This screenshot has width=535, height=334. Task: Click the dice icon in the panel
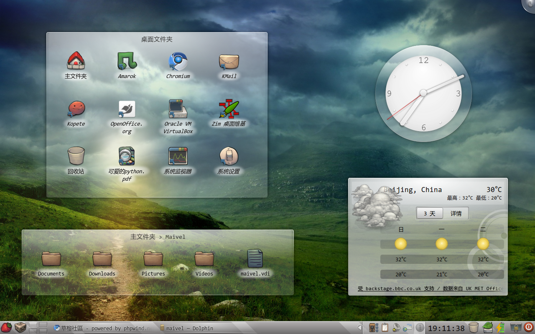pos(20,328)
